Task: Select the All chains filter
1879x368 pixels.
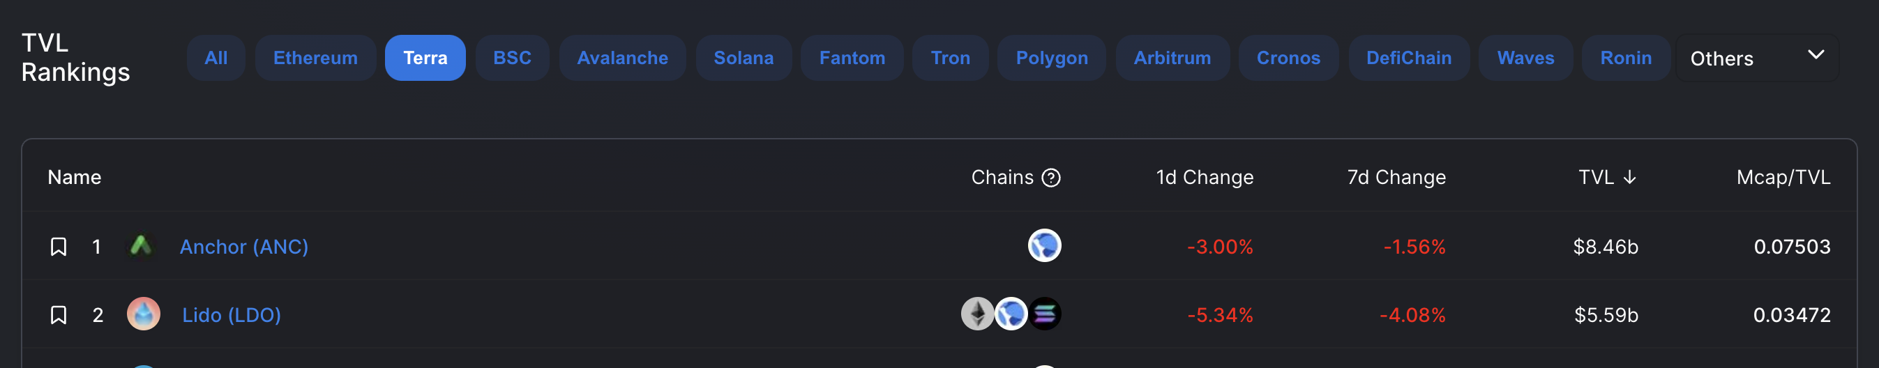Action: coord(216,59)
